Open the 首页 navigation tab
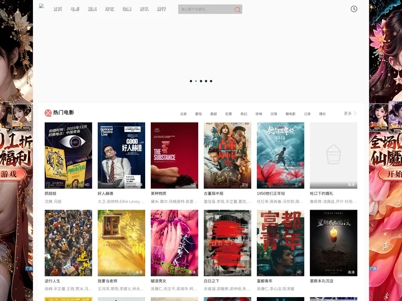The height and width of the screenshot is (301, 402). [x=58, y=9]
